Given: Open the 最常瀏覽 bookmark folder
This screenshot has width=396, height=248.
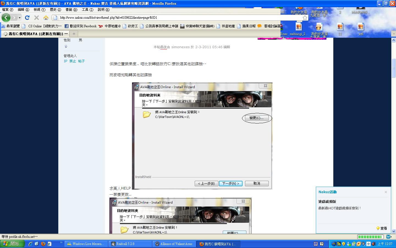Looking at the screenshot, I should coord(10,26).
